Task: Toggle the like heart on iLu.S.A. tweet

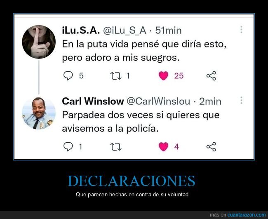Action: coord(163,76)
